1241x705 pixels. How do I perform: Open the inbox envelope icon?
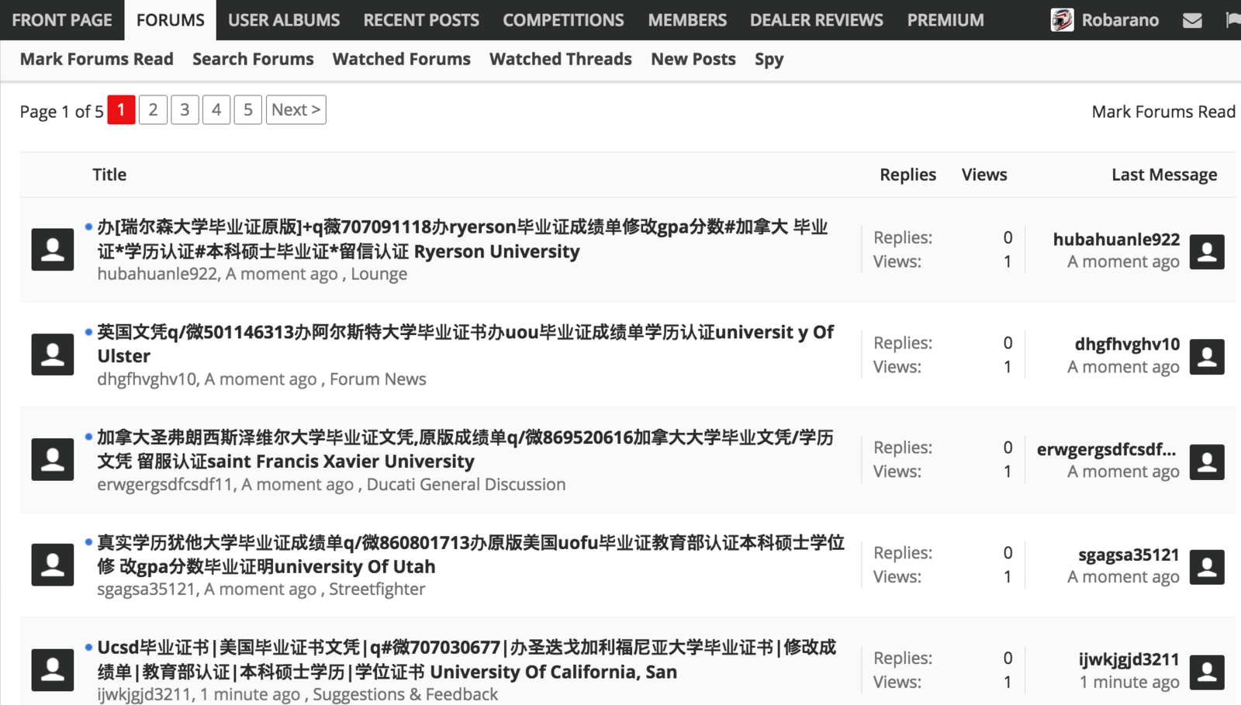pos(1192,20)
